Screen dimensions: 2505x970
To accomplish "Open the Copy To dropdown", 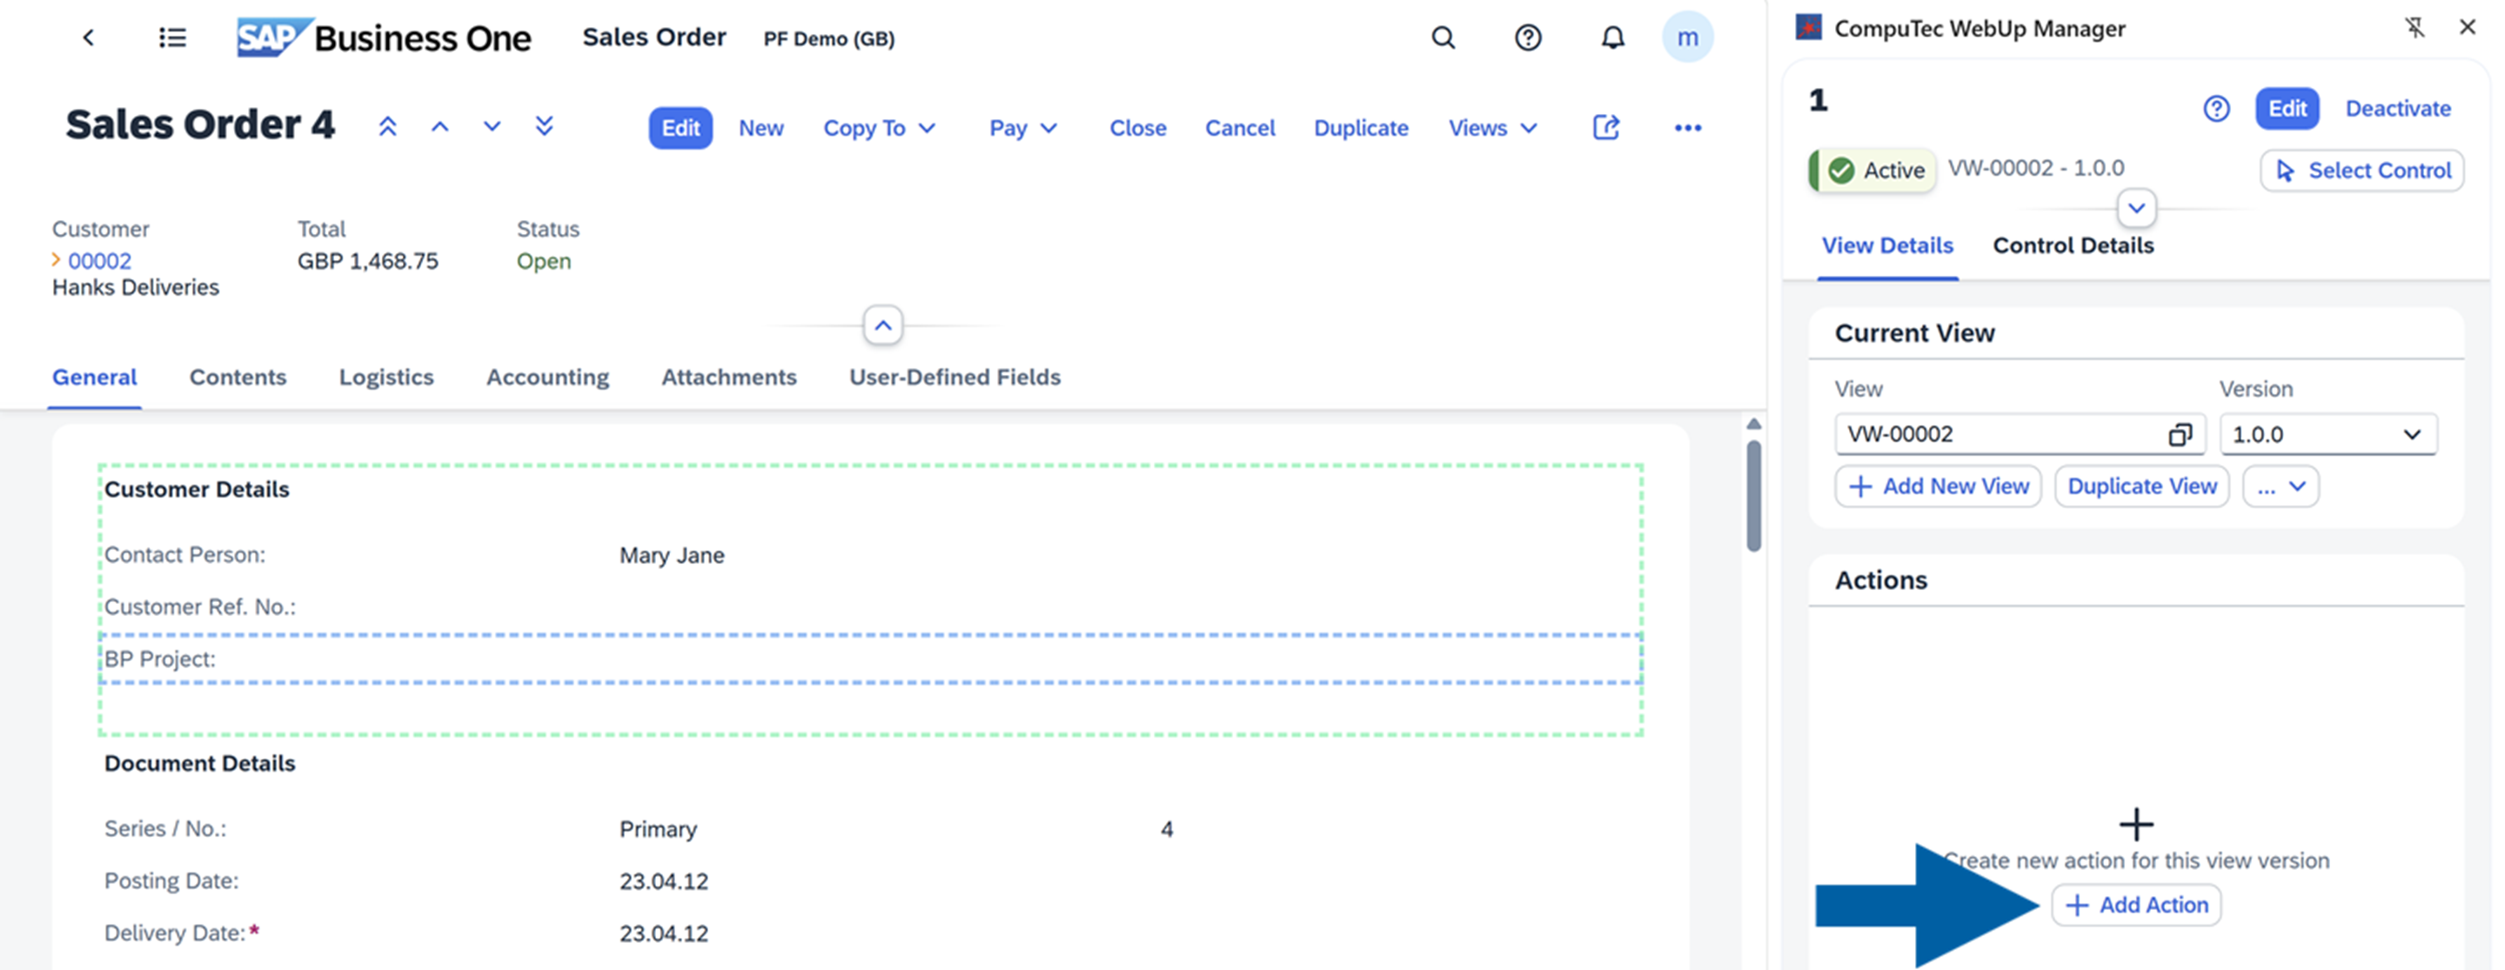I will [878, 127].
